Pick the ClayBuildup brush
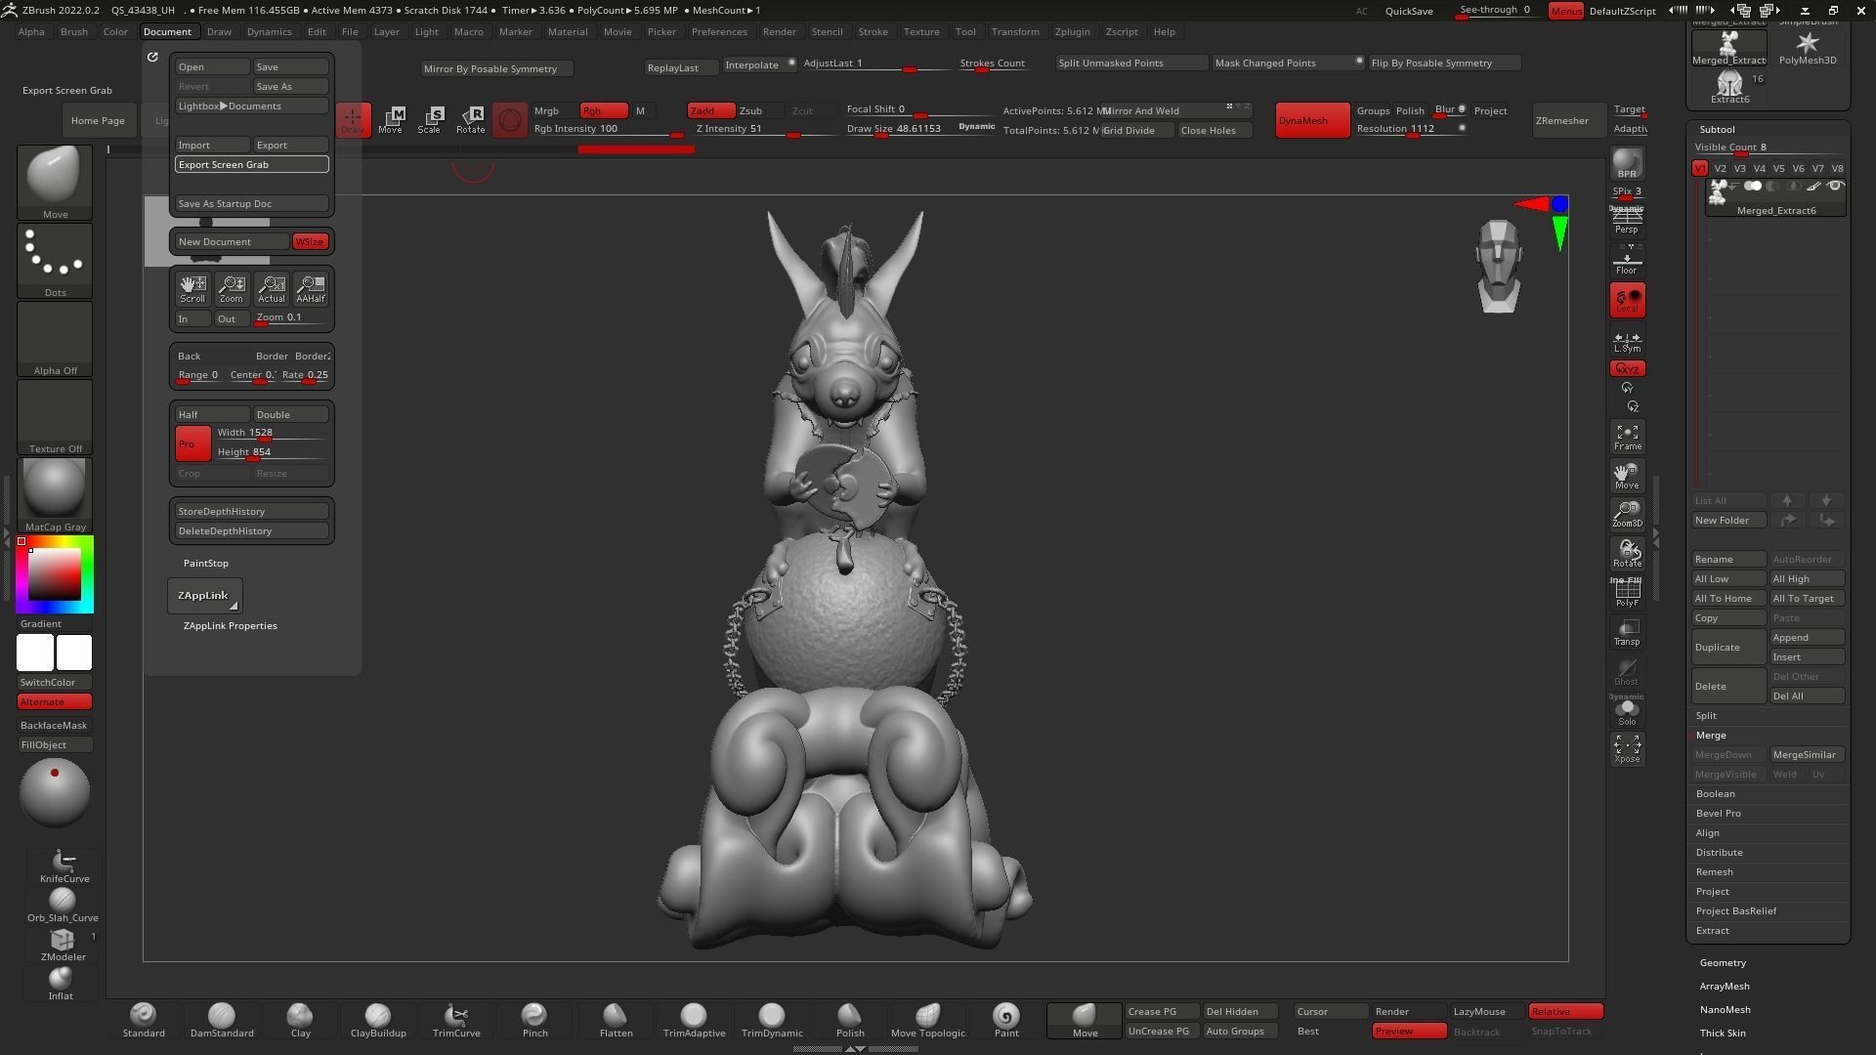This screenshot has height=1055, width=1876. click(378, 1020)
